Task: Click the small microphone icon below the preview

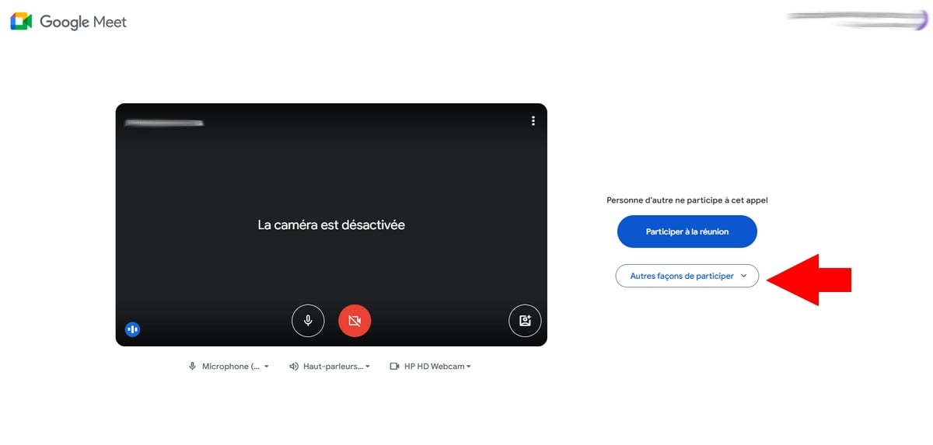Action: (x=192, y=367)
